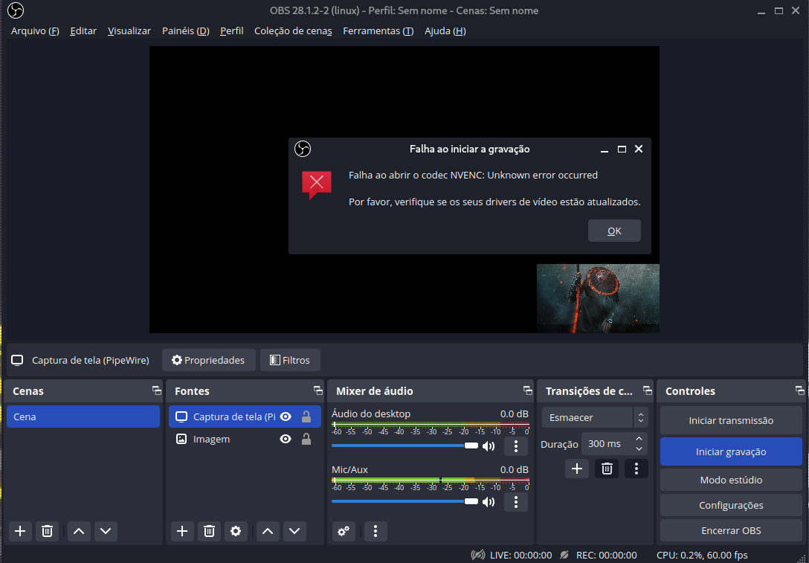
Task: Hide the Captura de tela source
Action: [286, 417]
